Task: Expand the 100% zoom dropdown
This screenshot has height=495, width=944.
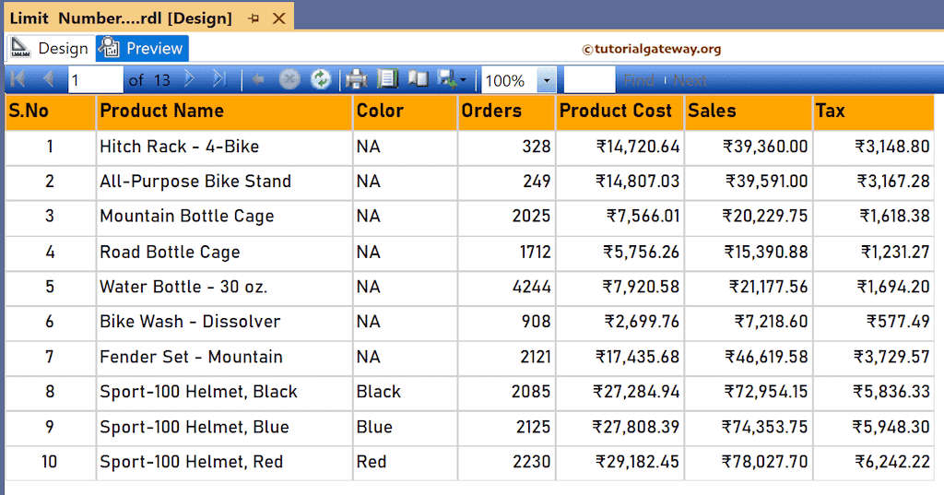Action: point(547,80)
